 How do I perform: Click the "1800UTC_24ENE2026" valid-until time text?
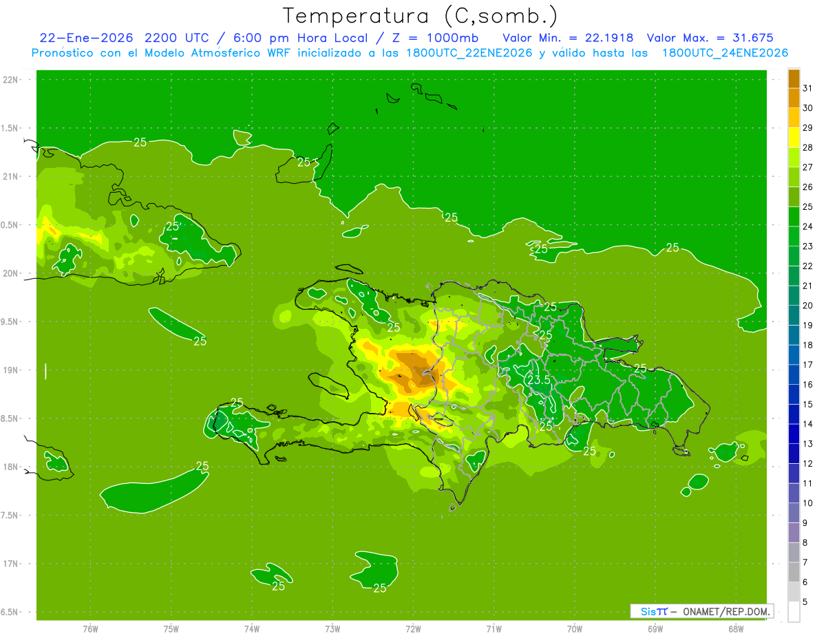point(725,53)
